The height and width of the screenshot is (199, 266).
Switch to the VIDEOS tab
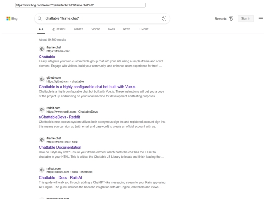point(96,29)
